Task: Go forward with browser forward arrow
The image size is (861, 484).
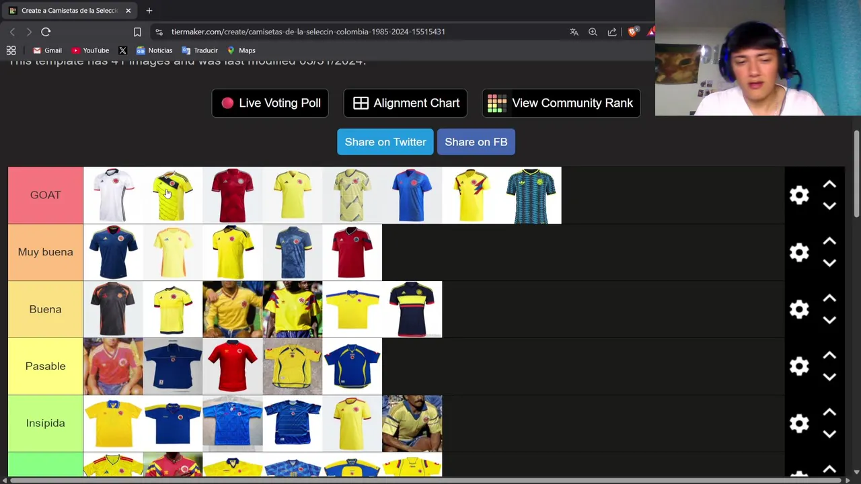Action: point(29,32)
